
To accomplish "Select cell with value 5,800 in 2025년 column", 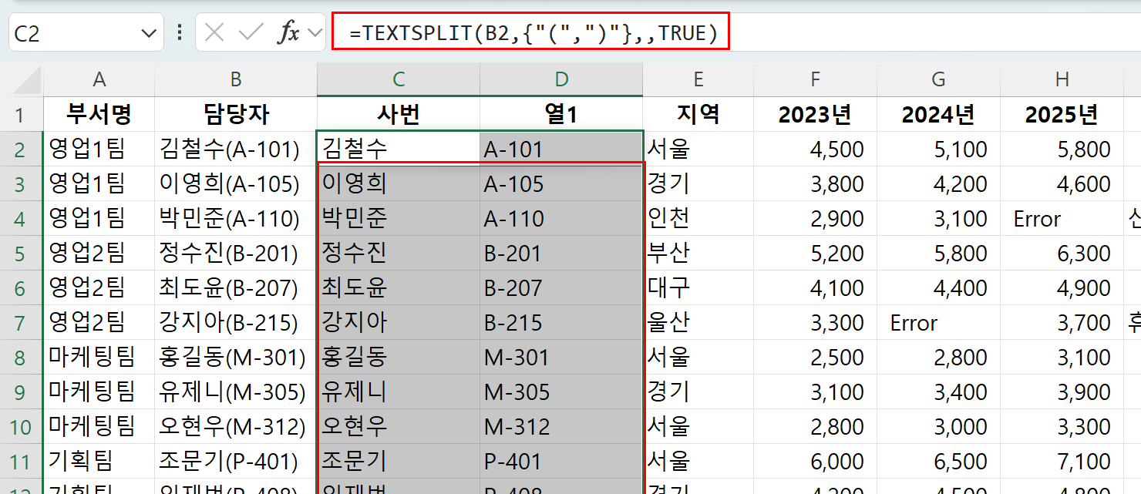I will tap(1062, 150).
